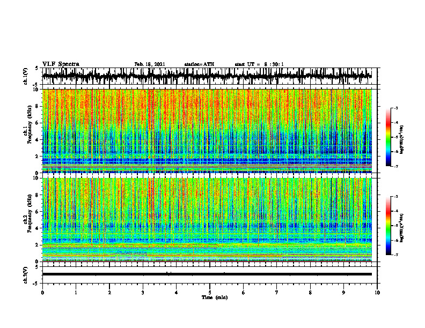Click the ch.1 "Frequency (kHz)" axis label
Image resolution: width=425 pixels, height=328 pixels.
[x=30, y=124]
